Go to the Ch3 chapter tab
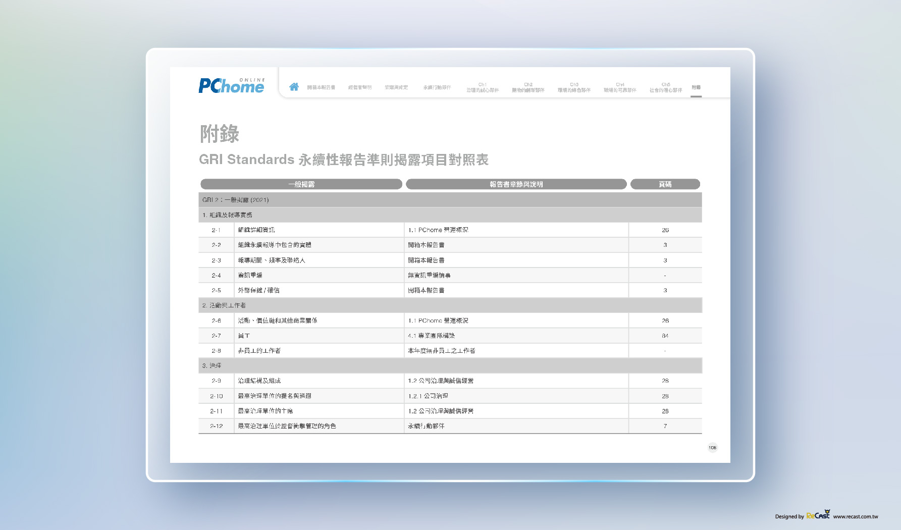901x530 pixels. coord(574,87)
